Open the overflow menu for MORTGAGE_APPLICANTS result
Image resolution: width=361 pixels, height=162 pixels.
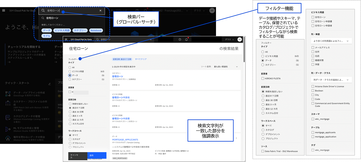tap(236, 138)
